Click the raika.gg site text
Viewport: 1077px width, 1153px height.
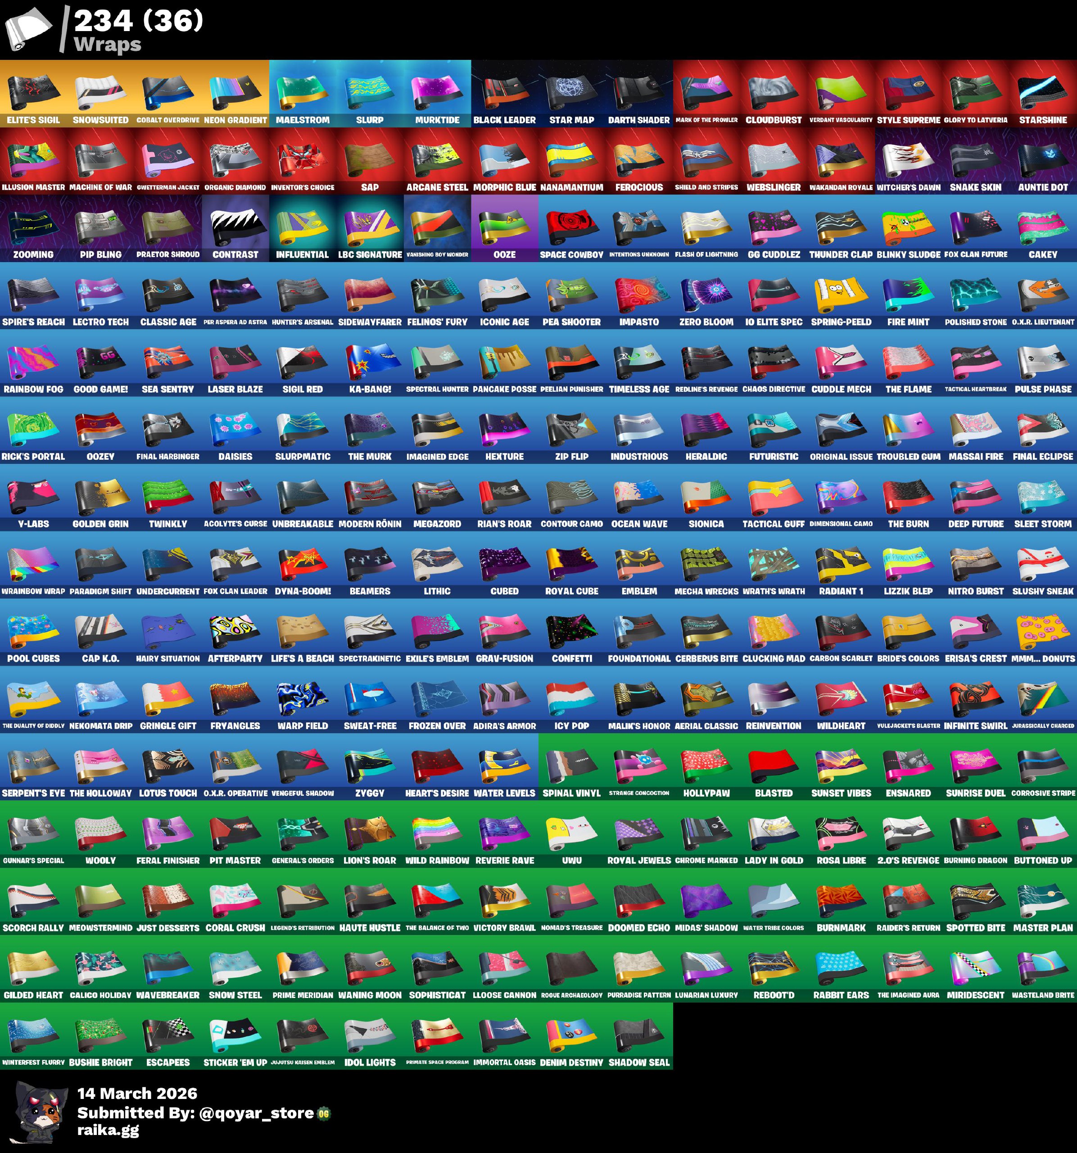pyautogui.click(x=108, y=1130)
